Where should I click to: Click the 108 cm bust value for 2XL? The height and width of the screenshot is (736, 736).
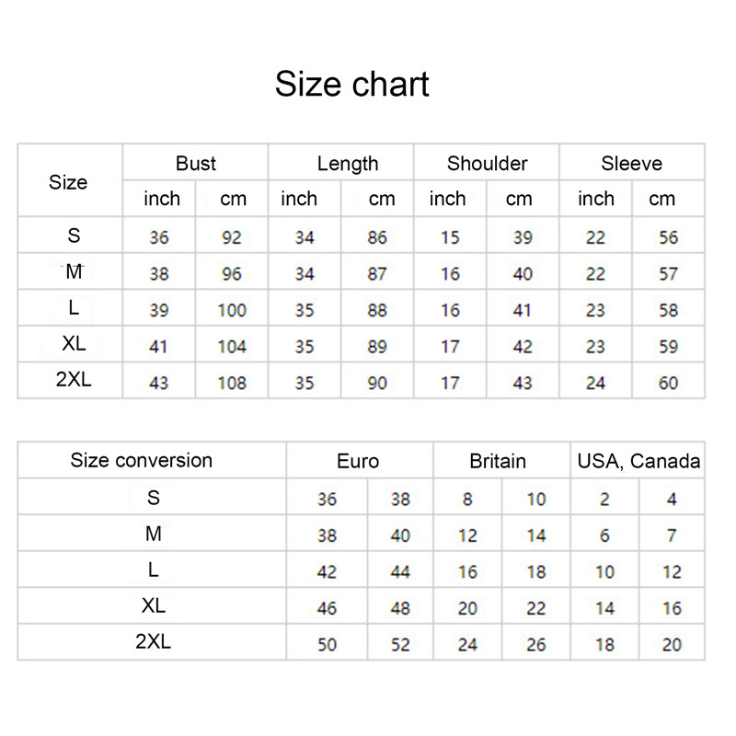(x=232, y=383)
